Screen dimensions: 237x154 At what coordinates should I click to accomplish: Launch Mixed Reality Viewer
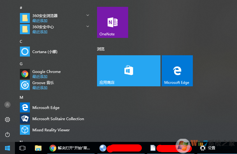(x=51, y=130)
